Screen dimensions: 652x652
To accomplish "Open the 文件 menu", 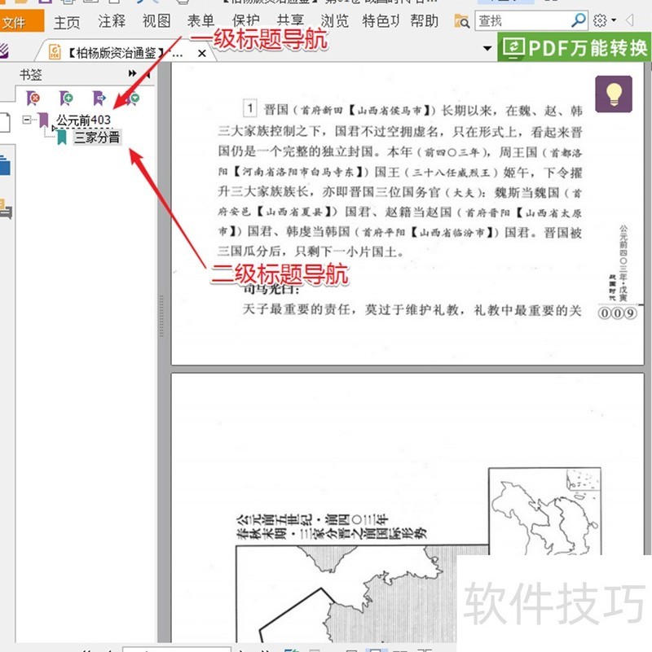I will (x=21, y=22).
